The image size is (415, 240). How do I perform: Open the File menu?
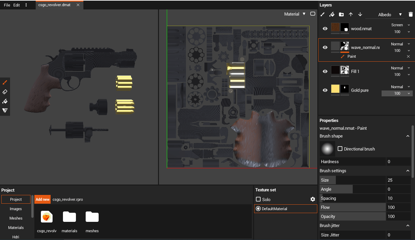tap(6, 5)
